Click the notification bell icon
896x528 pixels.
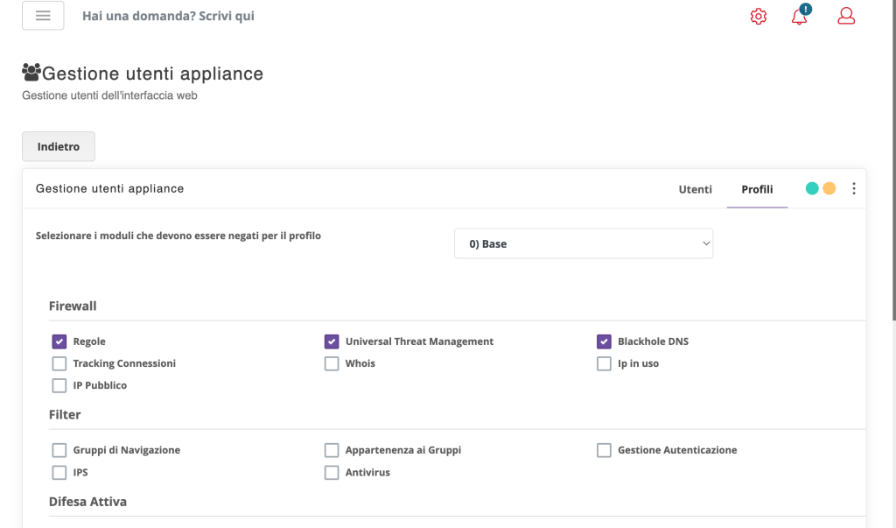pos(798,17)
